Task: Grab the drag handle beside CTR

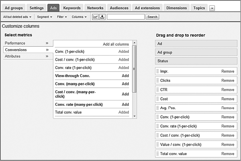Action: 157,89
